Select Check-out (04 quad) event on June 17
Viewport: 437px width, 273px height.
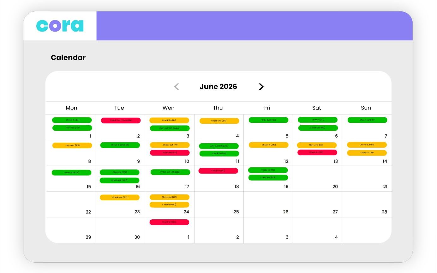170,172
